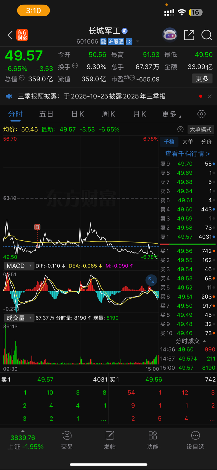
Task: Select the 千档 order book tab
Action: click(x=169, y=142)
